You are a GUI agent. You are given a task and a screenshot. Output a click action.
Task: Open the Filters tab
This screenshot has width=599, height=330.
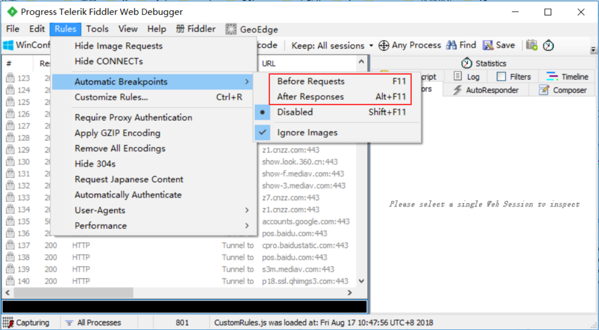[513, 76]
